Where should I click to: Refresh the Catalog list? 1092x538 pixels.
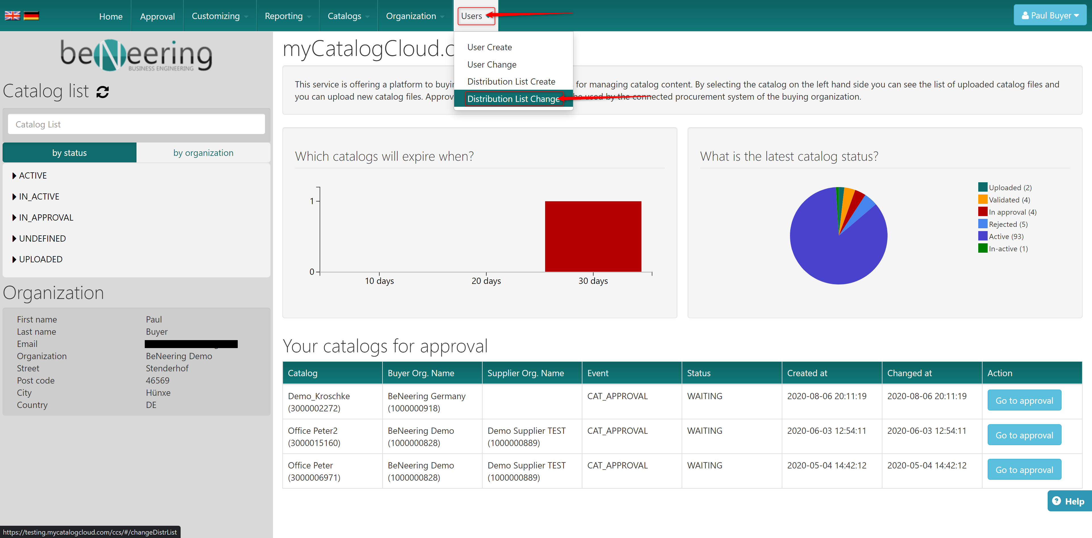[x=103, y=91]
